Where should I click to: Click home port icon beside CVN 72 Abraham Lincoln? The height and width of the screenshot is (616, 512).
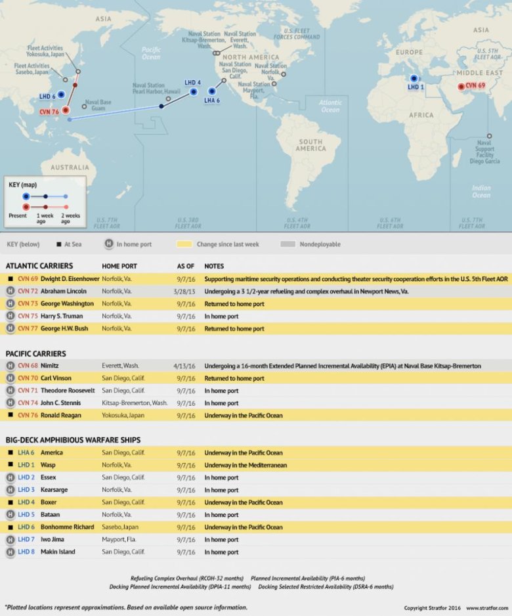click(x=11, y=291)
